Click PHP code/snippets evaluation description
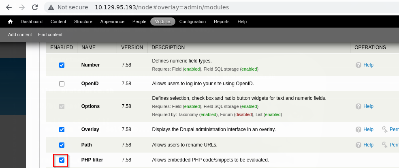This screenshot has width=399, height=168. pyautogui.click(x=211, y=160)
